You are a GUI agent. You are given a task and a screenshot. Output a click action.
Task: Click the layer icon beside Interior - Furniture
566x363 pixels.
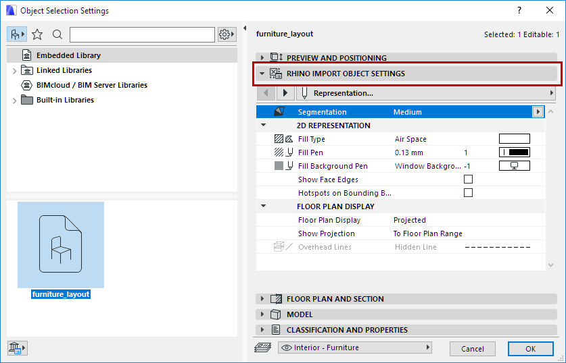pos(263,348)
